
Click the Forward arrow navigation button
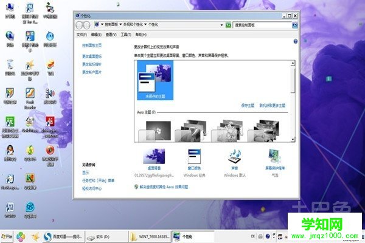(86, 25)
